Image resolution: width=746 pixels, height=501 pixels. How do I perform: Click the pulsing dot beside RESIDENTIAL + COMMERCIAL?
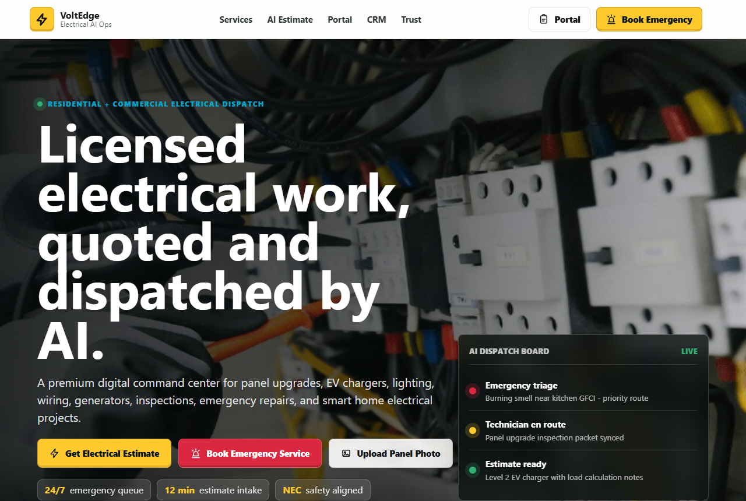[x=40, y=104]
